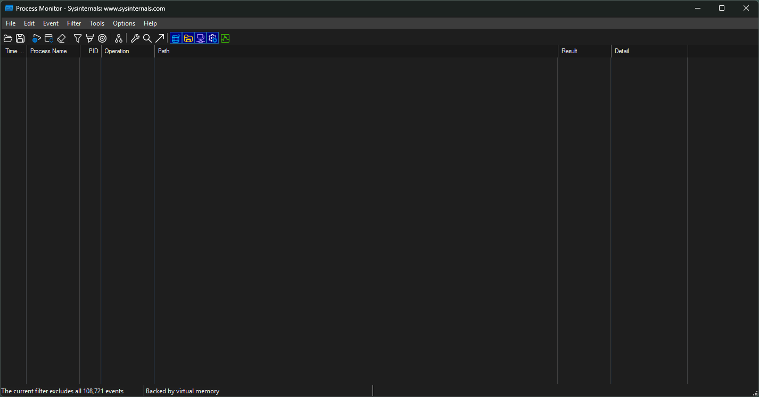The height and width of the screenshot is (397, 759).
Task: Click the Result column header
Action: tap(584, 51)
